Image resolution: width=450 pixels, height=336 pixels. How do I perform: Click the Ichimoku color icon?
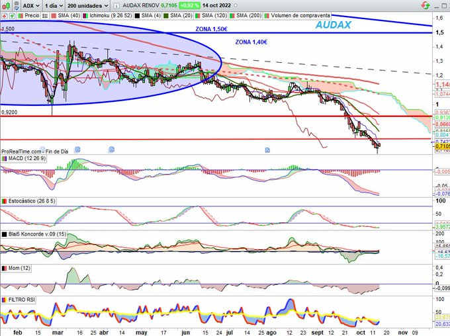click(85, 16)
